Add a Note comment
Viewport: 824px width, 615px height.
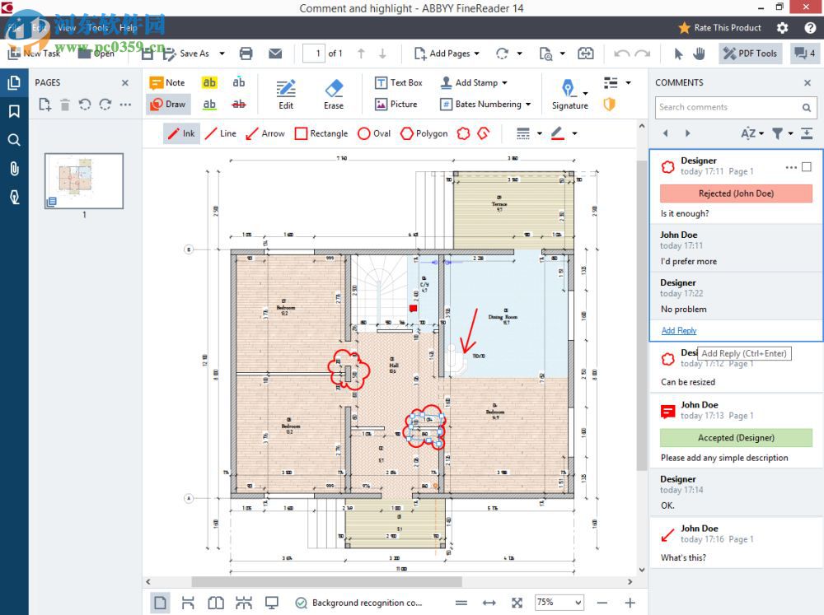(168, 82)
